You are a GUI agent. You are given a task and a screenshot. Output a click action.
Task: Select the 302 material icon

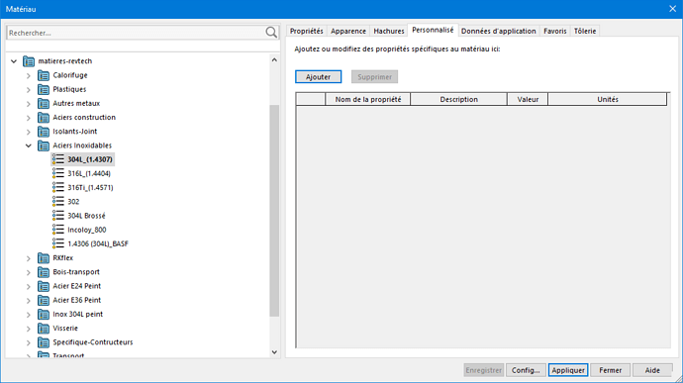point(58,201)
